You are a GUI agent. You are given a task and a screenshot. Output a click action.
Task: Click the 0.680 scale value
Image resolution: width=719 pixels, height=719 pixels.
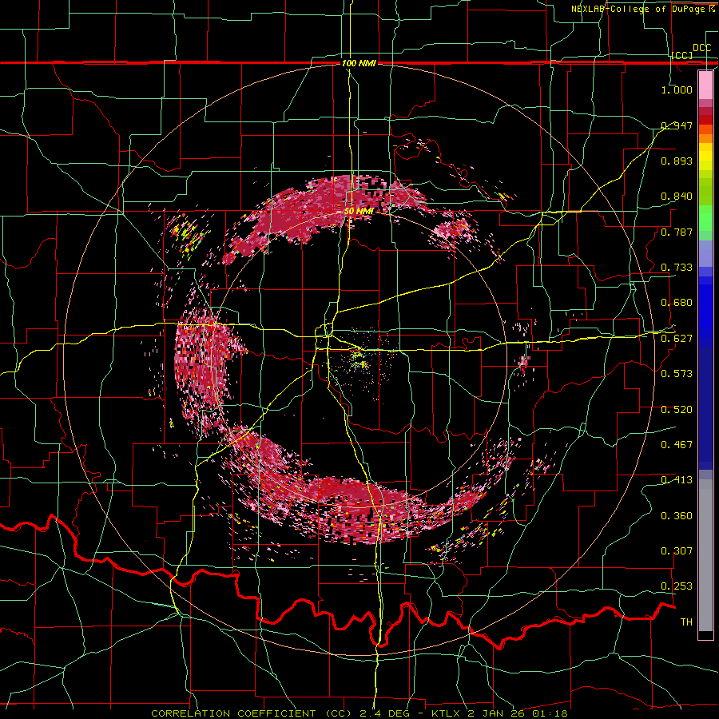pos(677,303)
